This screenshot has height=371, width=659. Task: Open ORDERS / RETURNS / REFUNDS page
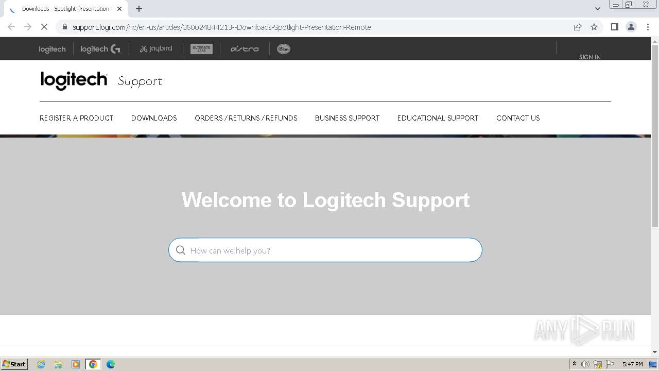[x=246, y=118]
